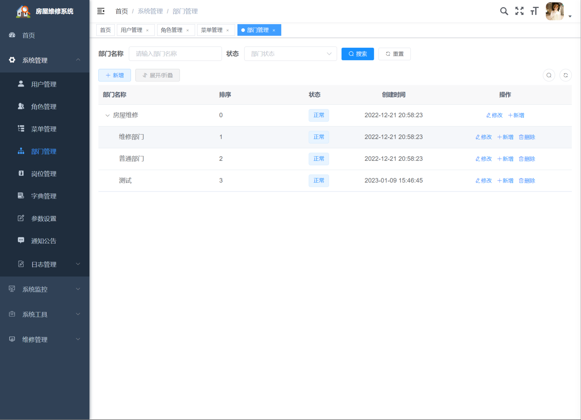Close the 菜单管理 tab
Viewport: 581px width, 420px height.
click(228, 30)
